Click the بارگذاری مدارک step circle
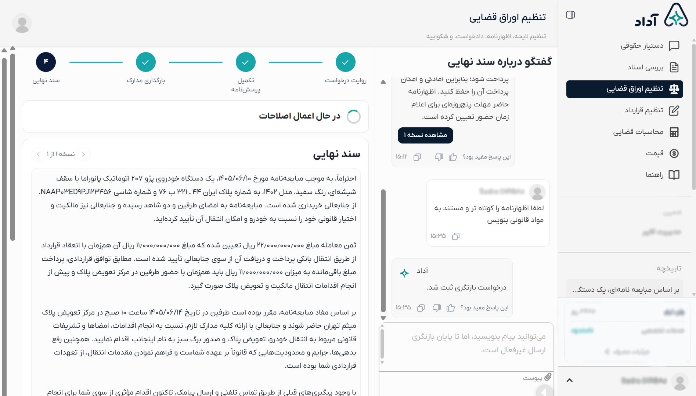The height and width of the screenshot is (396, 696). (146, 62)
